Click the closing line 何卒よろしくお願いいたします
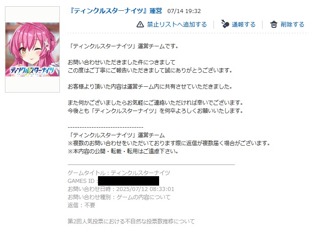Viewport: 316px width, 231px height. [x=156, y=111]
